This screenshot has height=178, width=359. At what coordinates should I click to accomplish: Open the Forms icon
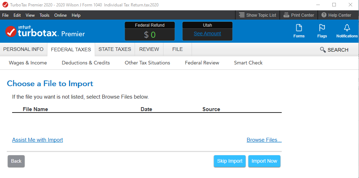[299, 31]
